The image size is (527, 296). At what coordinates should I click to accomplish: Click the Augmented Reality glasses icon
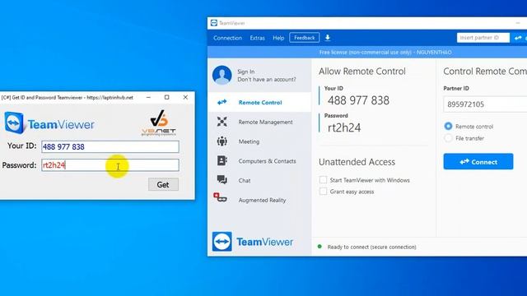pyautogui.click(x=220, y=197)
